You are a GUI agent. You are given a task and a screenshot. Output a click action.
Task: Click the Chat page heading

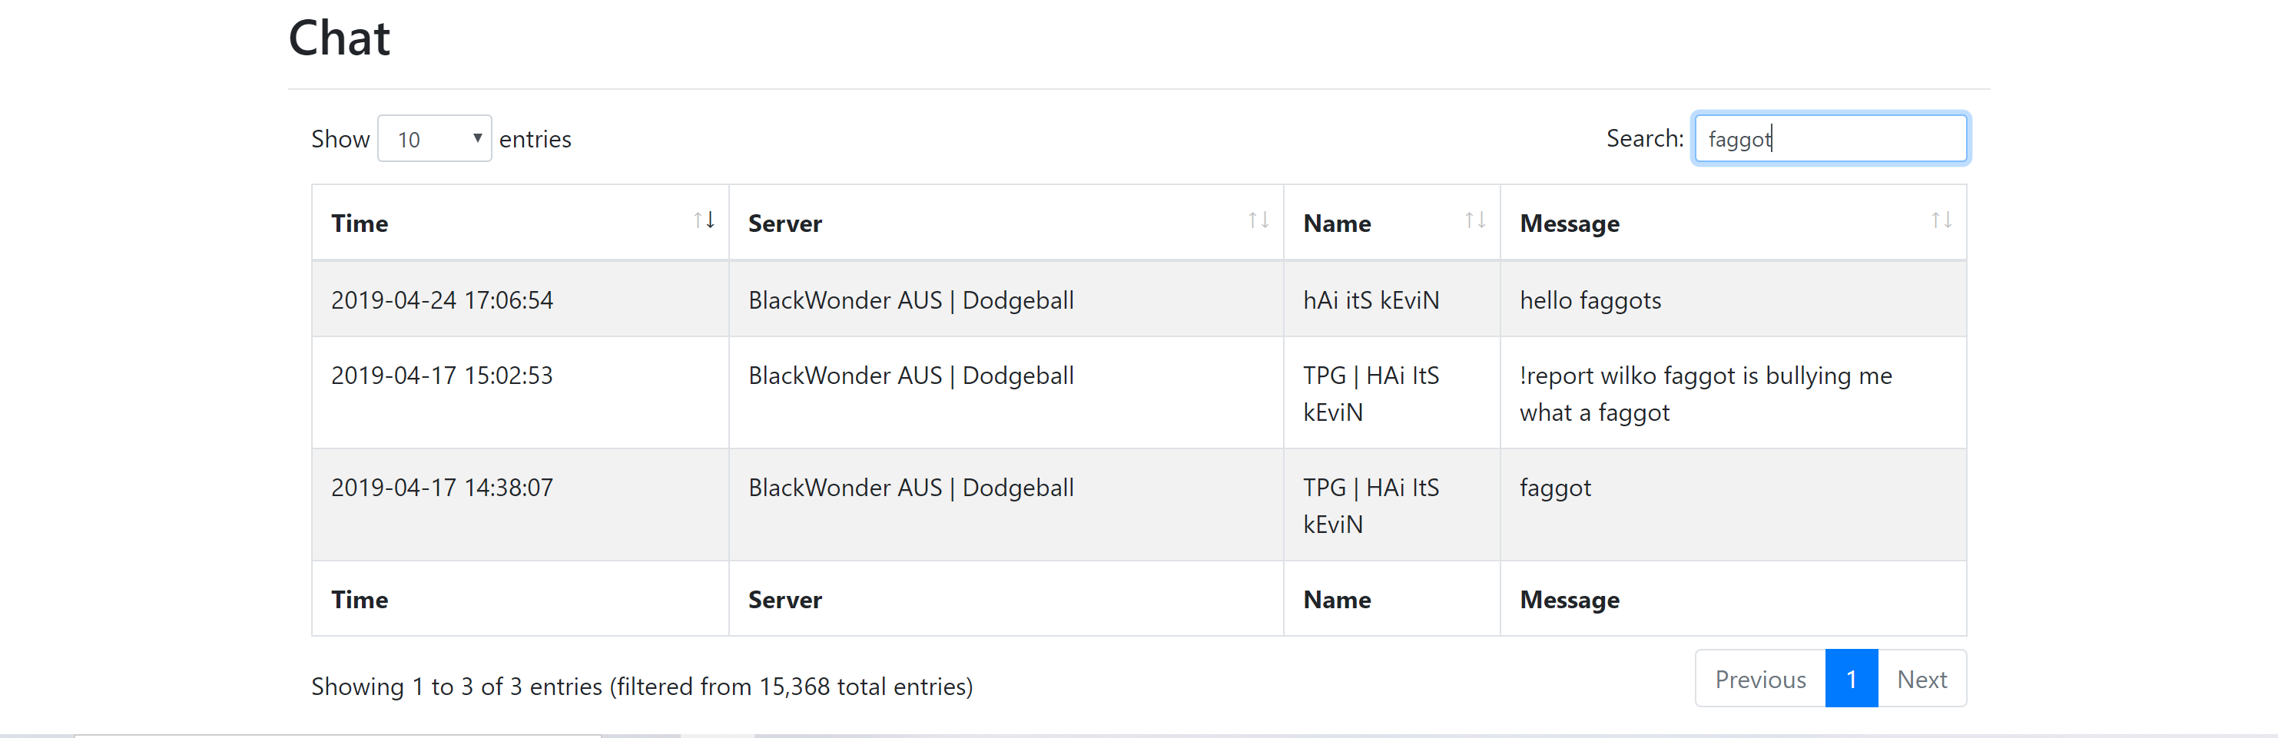click(340, 38)
